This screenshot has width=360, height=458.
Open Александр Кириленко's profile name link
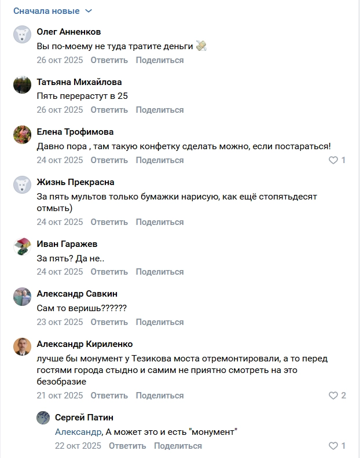pos(85,344)
